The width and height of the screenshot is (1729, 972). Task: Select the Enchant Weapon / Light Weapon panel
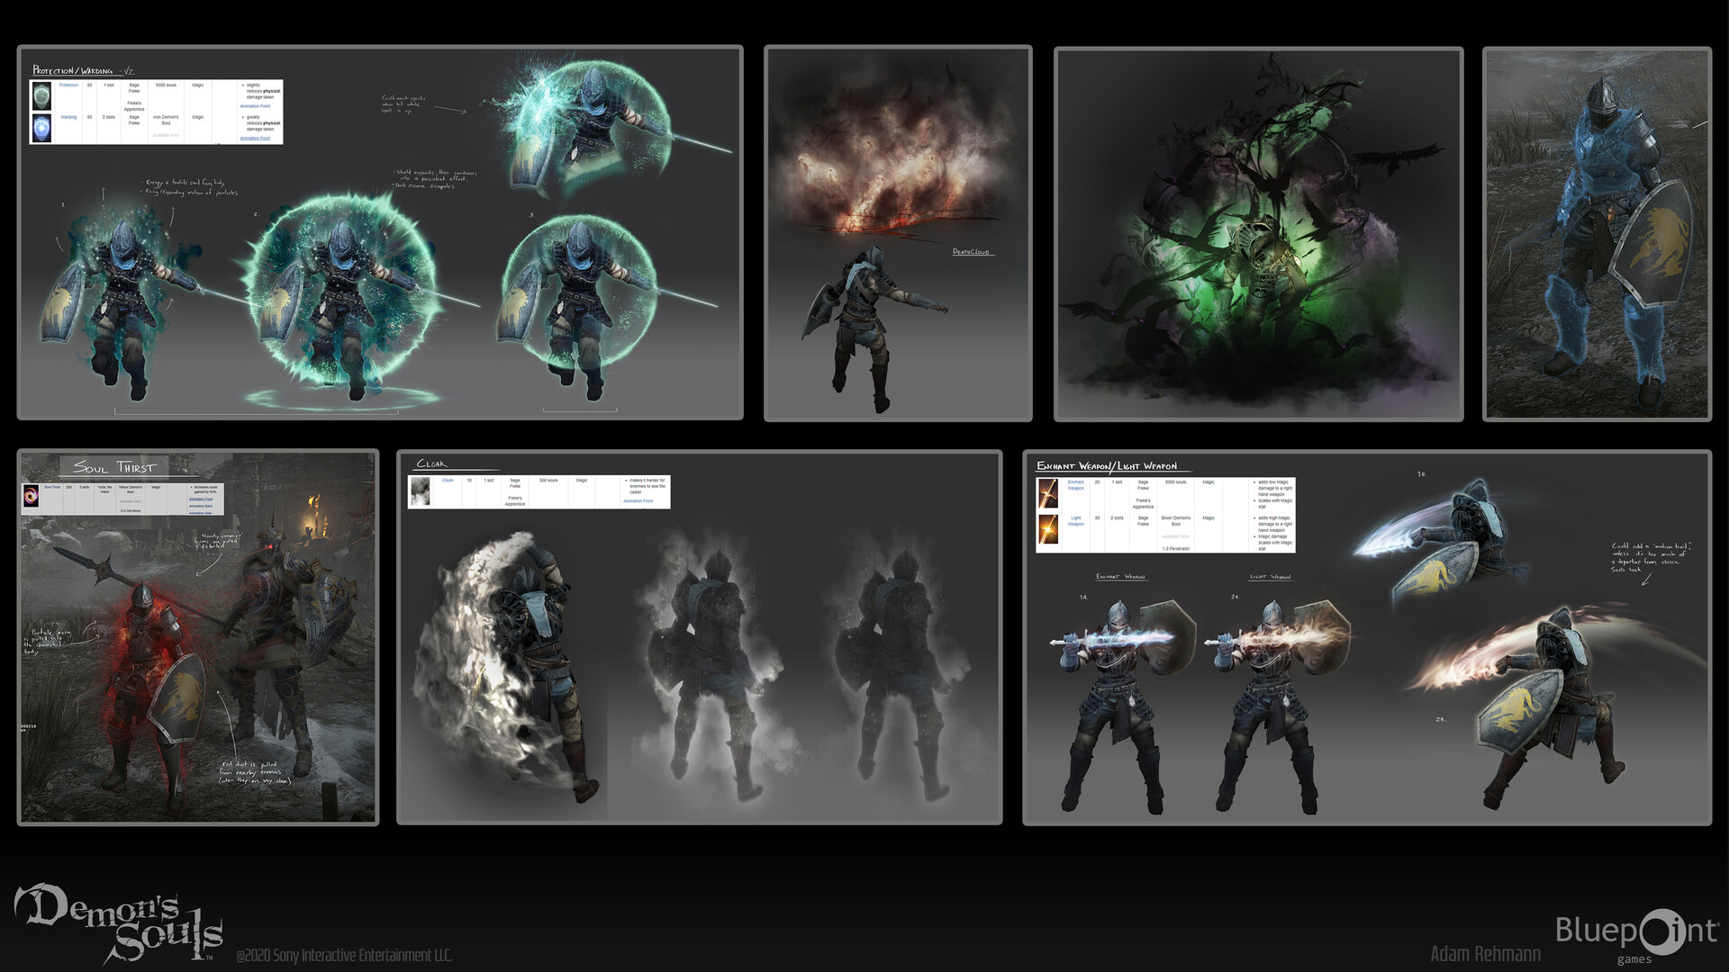(1367, 637)
